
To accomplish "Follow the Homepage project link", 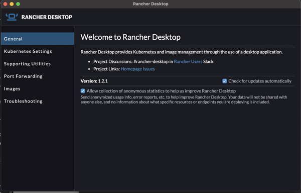I will 131,69.
